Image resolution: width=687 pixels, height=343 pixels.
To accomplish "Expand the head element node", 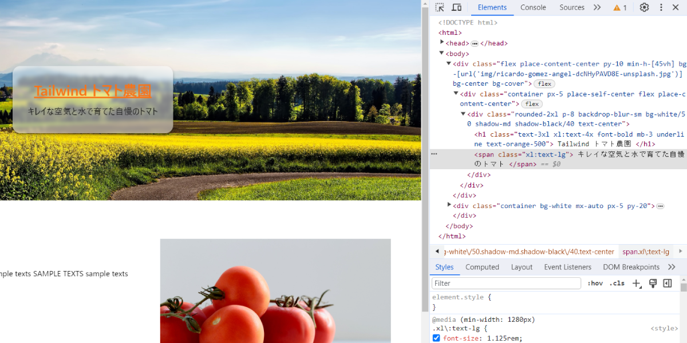I will (442, 42).
